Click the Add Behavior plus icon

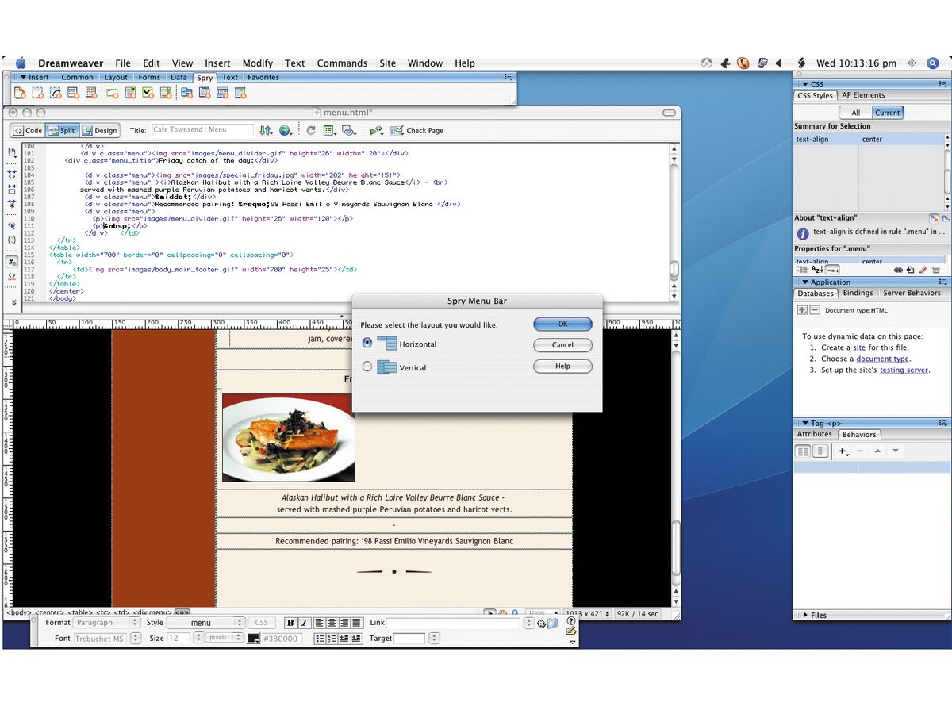coord(844,451)
